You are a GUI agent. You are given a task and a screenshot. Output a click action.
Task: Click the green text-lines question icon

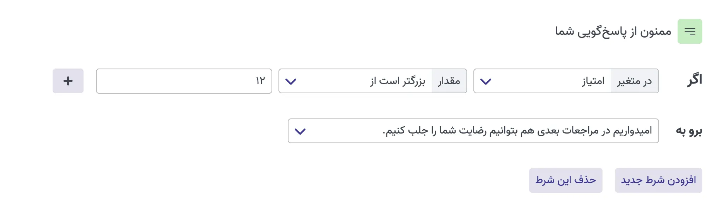[690, 31]
